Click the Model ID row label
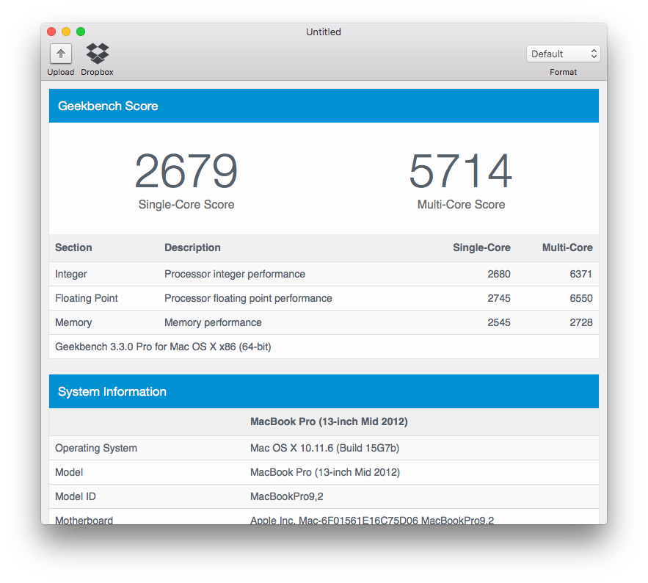The width and height of the screenshot is (648, 583). (x=76, y=496)
